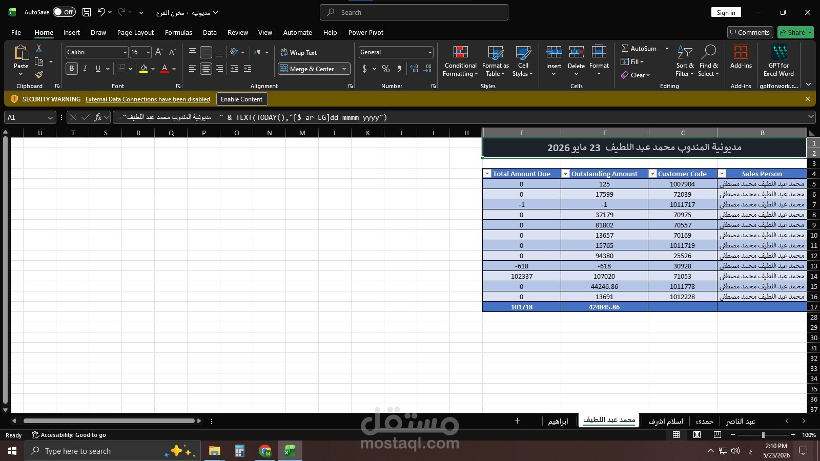Open Sort & Filter menu

pos(685,61)
